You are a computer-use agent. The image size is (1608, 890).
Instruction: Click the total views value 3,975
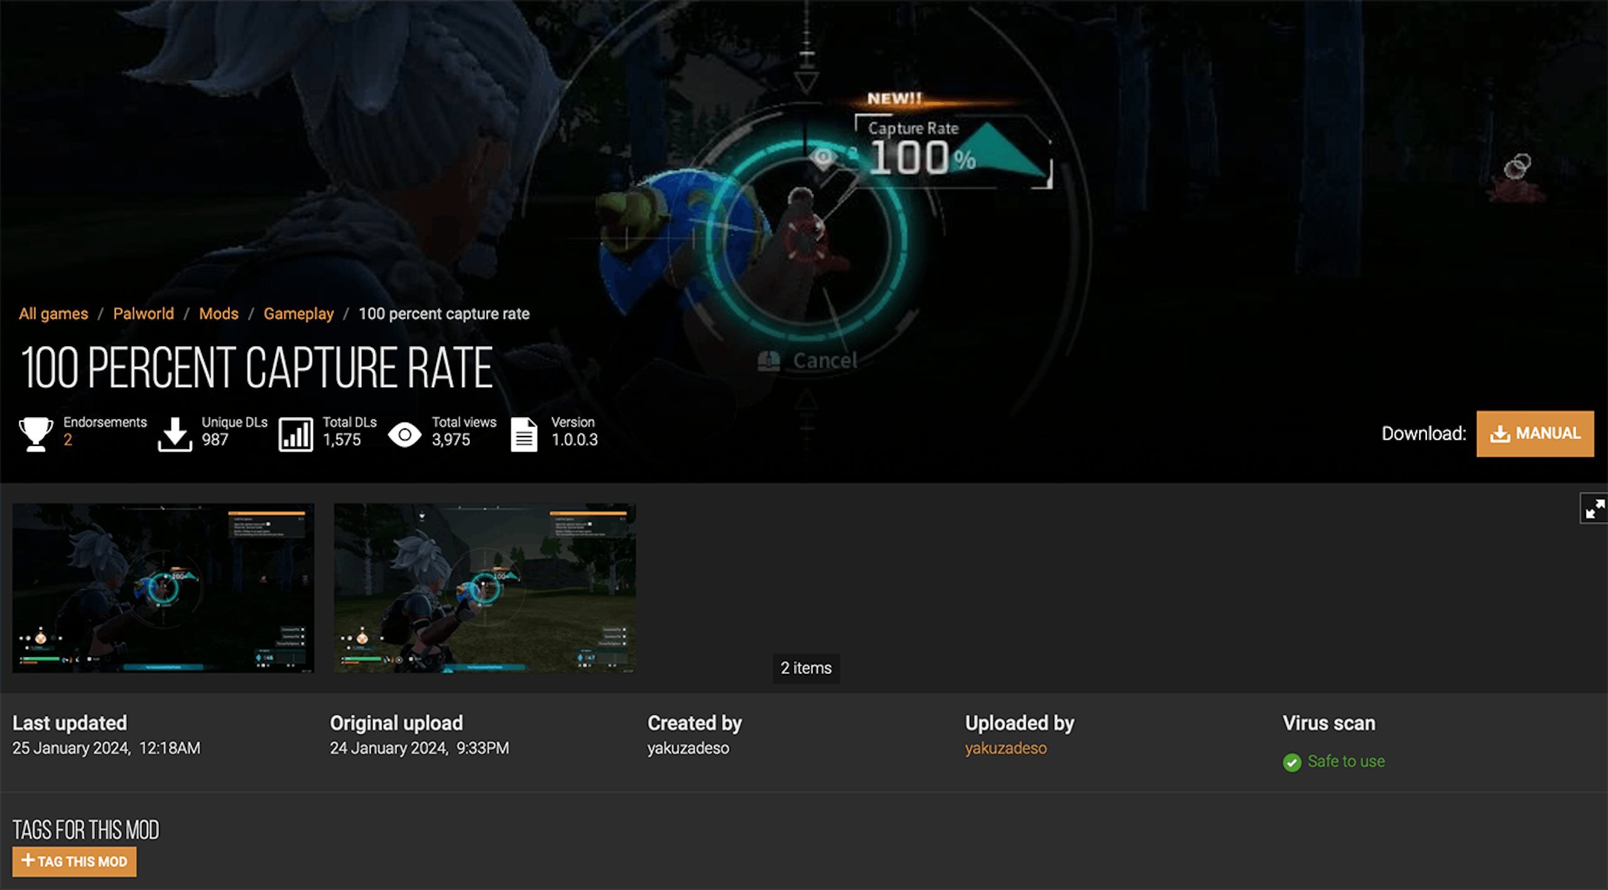pos(450,440)
